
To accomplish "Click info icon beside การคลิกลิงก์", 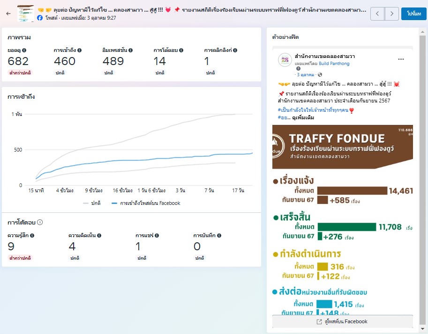I will pyautogui.click(x=234, y=50).
